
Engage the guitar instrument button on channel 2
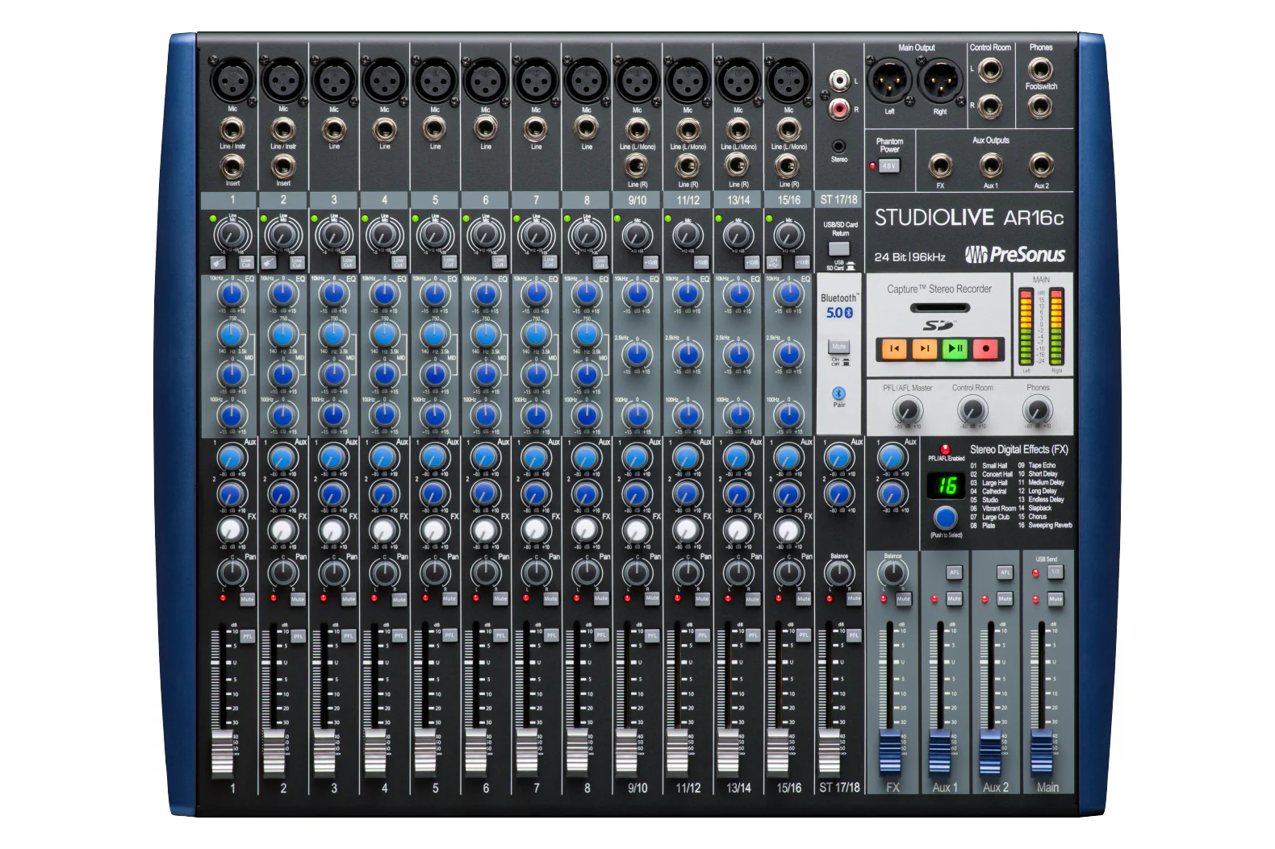[x=270, y=263]
